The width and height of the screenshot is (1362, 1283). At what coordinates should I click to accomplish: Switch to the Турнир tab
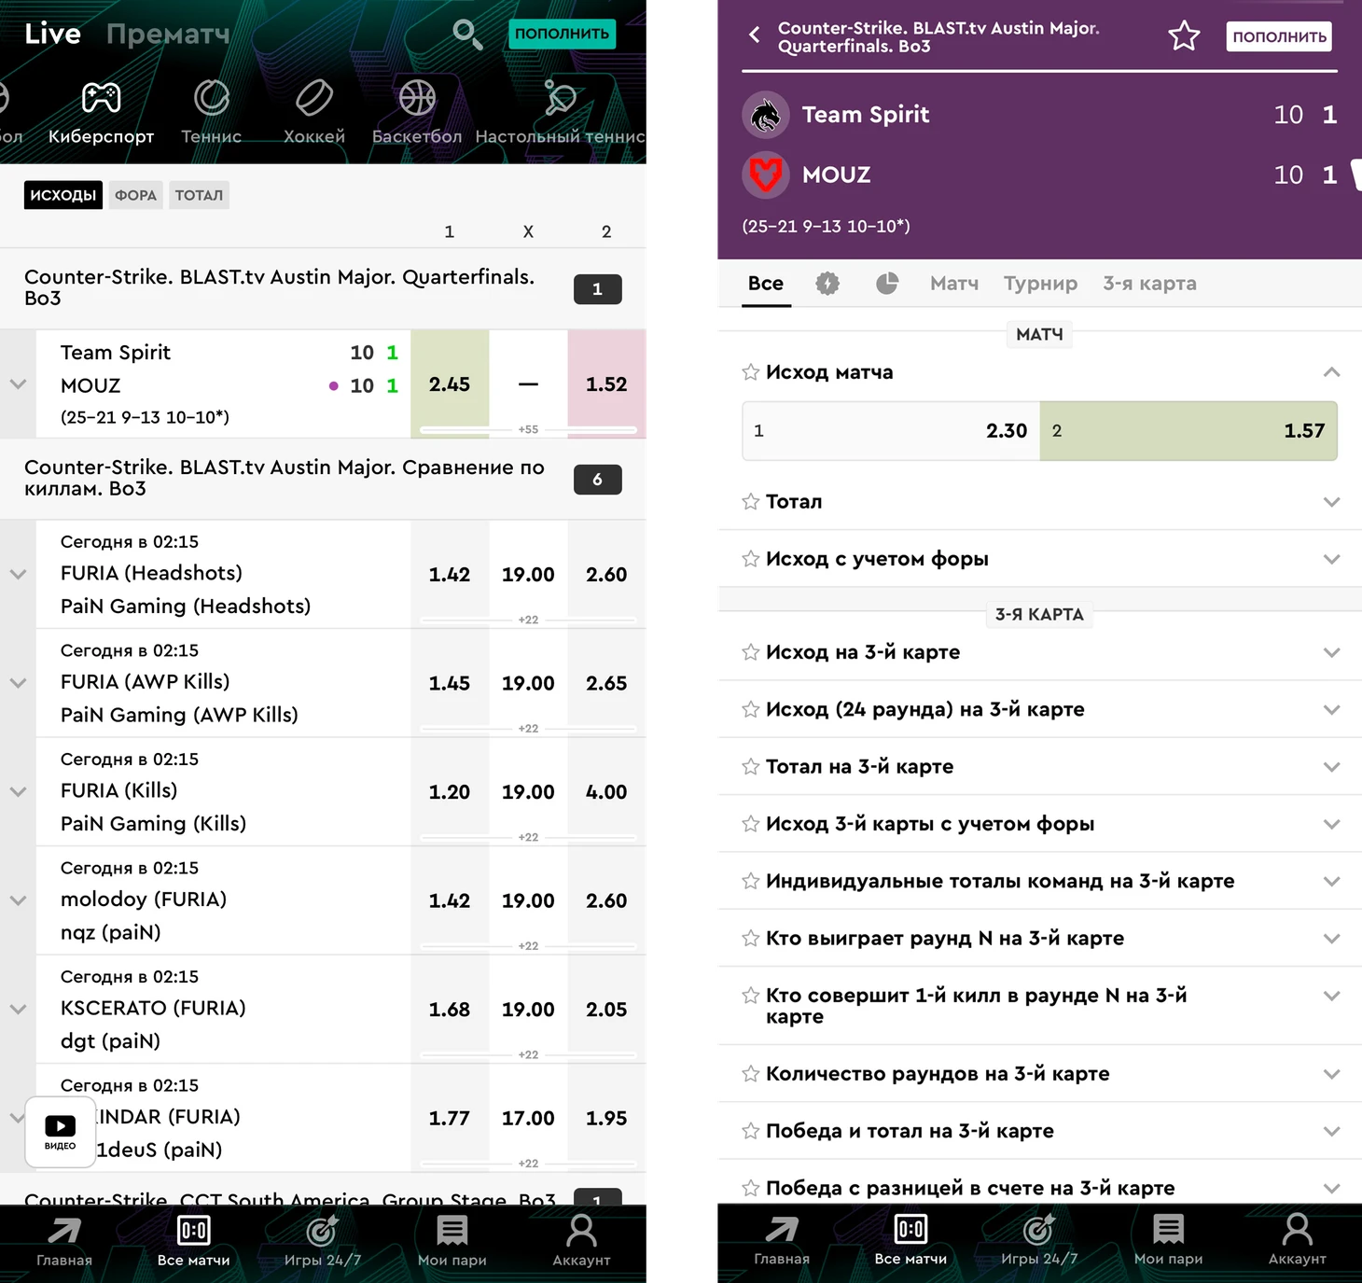[1040, 284]
